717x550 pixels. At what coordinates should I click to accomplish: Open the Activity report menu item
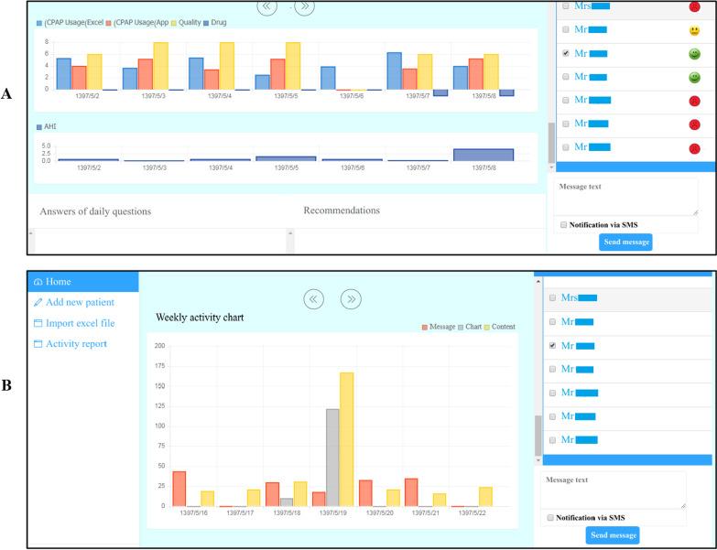tap(76, 344)
